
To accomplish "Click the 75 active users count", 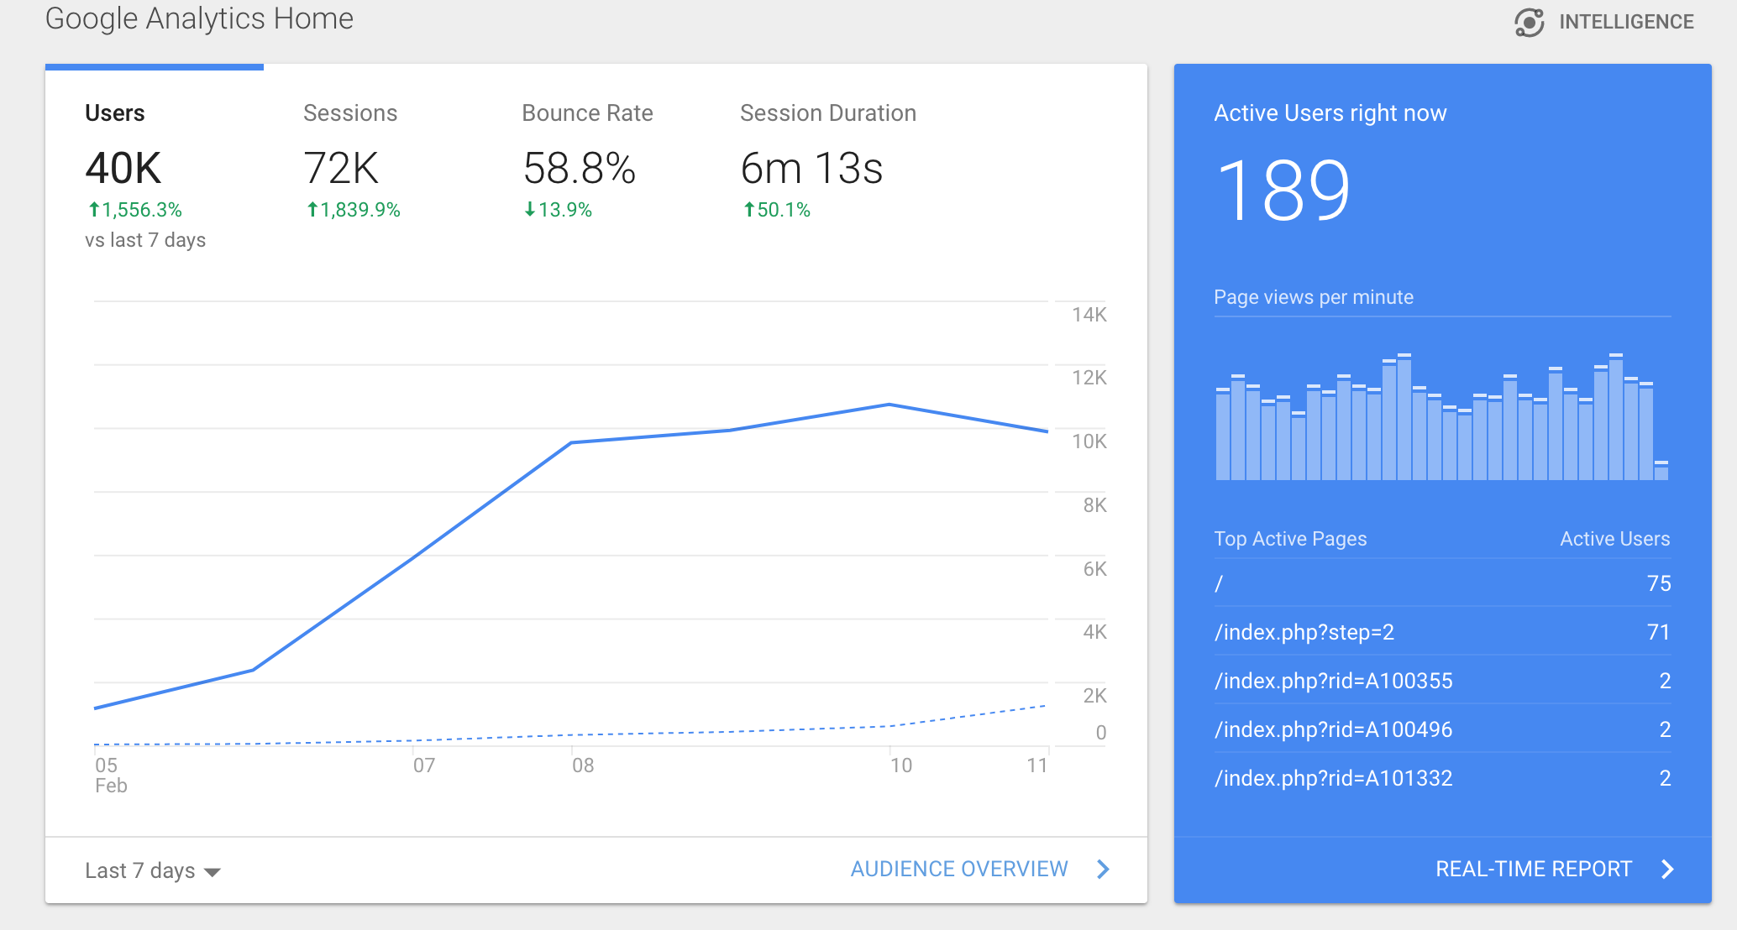I will click(1659, 583).
